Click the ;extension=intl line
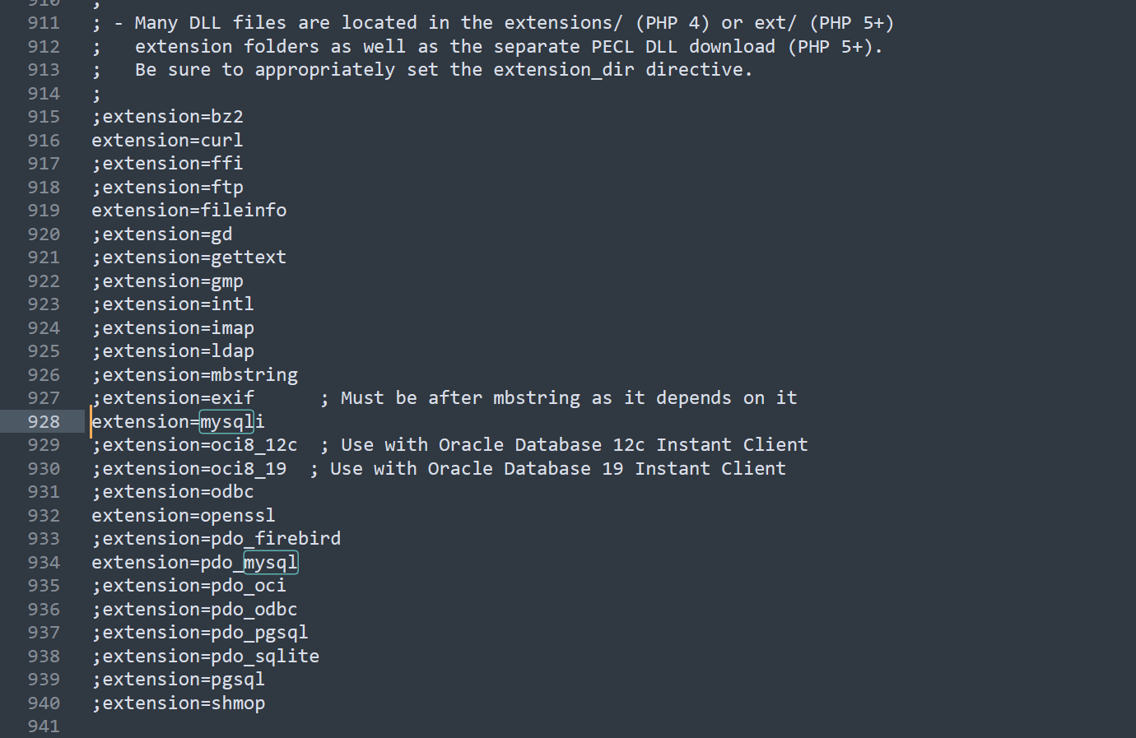The image size is (1136, 738). point(173,304)
